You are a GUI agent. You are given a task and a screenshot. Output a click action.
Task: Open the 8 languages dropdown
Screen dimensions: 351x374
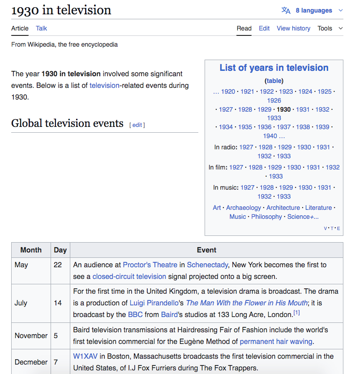coord(313,10)
